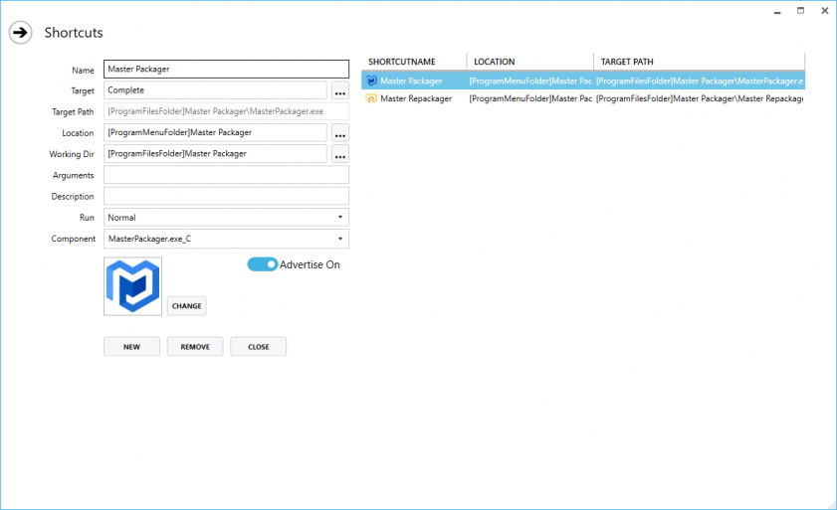Close the window with the X
The image size is (837, 510).
[825, 11]
